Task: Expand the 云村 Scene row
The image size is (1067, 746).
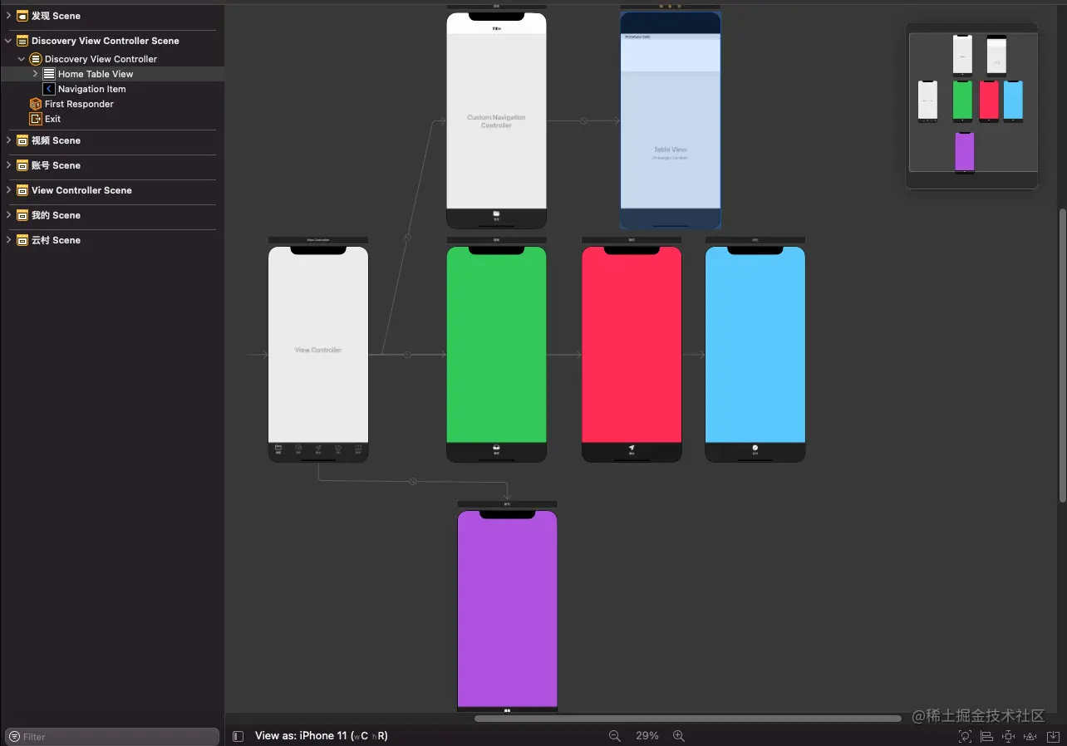Action: tap(8, 240)
